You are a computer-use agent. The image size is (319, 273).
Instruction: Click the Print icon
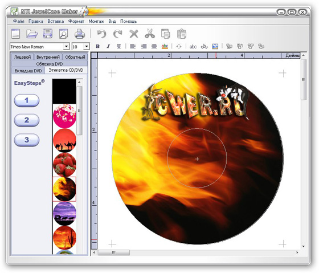80,34
